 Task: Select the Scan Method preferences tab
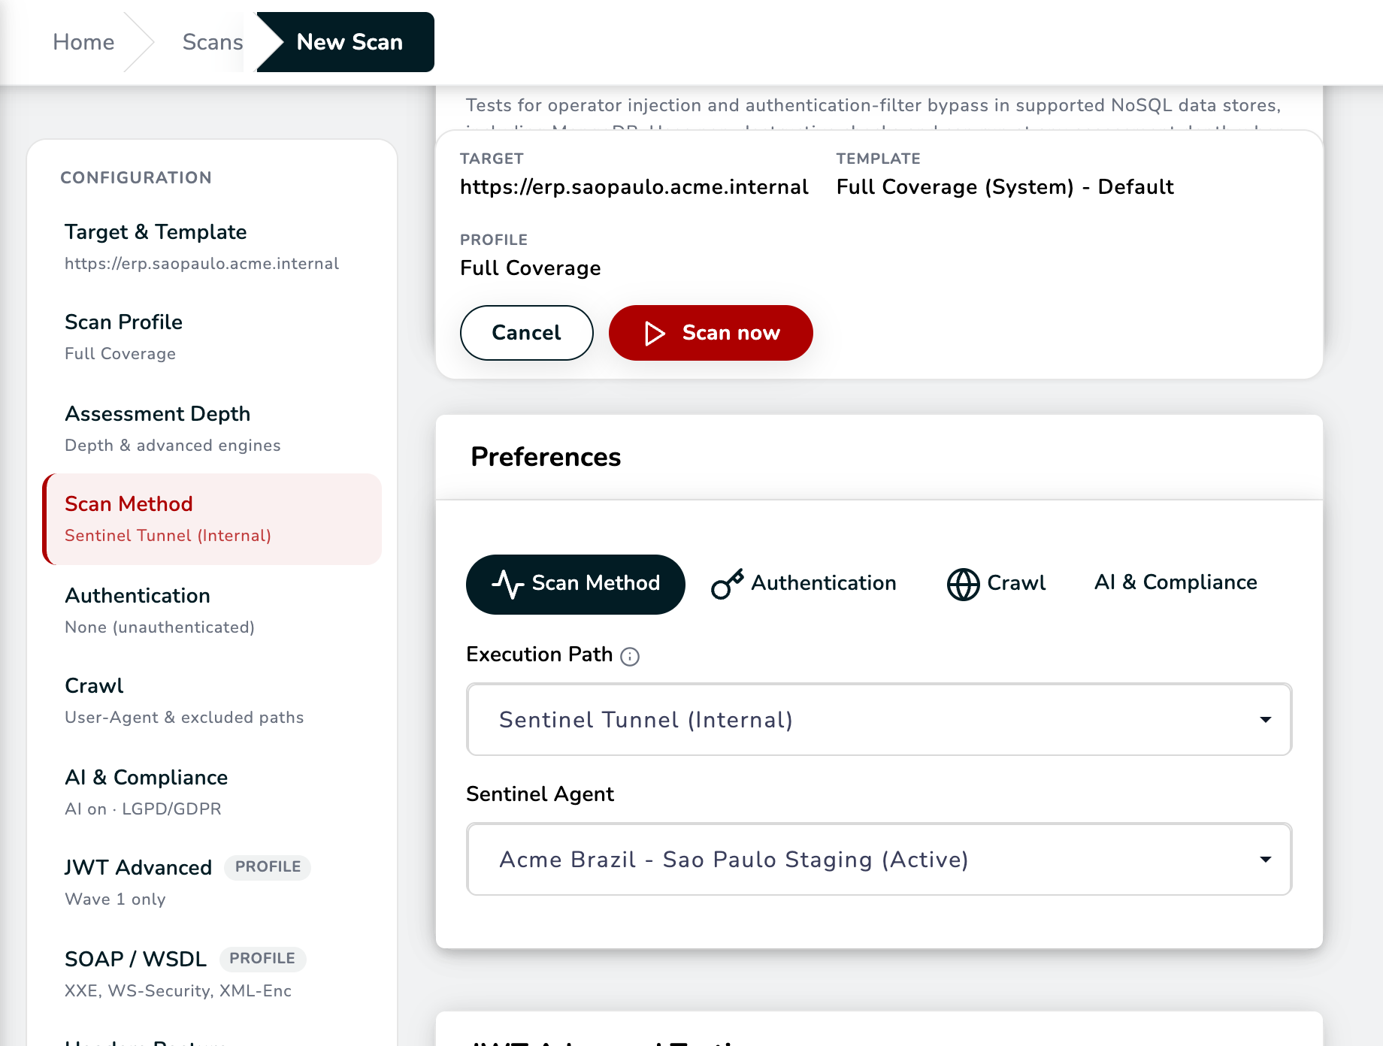click(x=576, y=584)
